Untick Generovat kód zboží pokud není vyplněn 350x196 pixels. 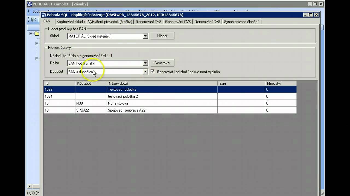pyautogui.click(x=153, y=72)
